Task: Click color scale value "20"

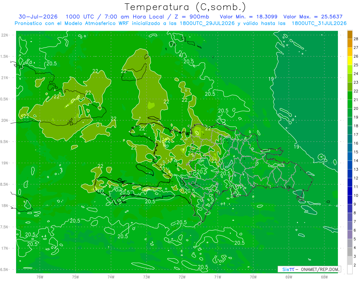Action: [356, 109]
